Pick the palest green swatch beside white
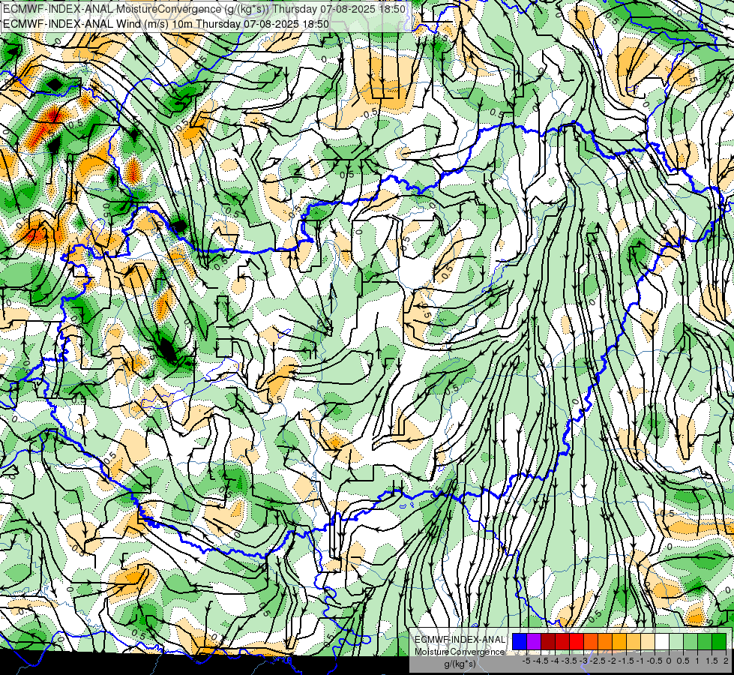 click(x=676, y=642)
